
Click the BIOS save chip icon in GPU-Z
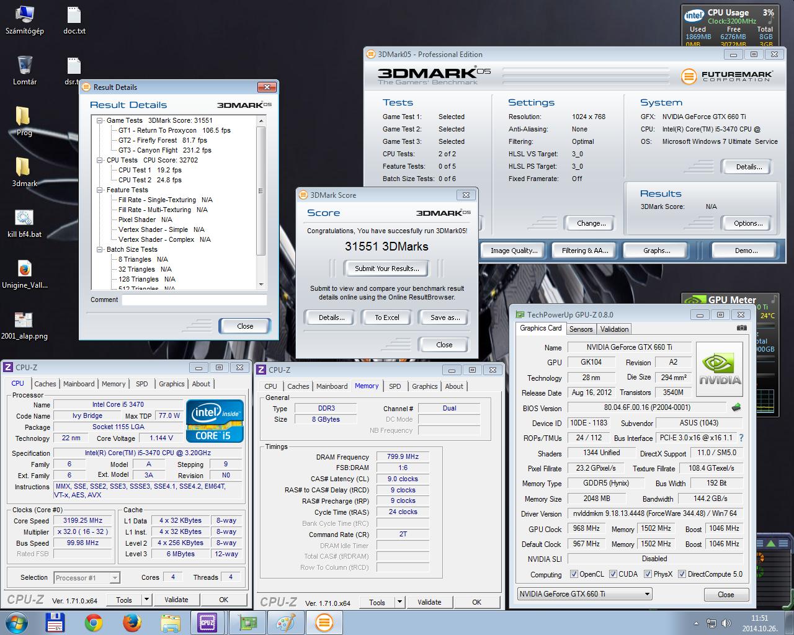(x=736, y=407)
